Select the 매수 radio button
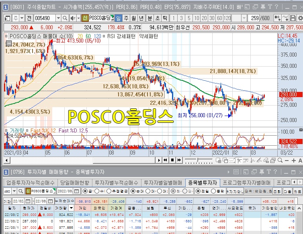This screenshot has height=234, width=303. [x=148, y=191]
